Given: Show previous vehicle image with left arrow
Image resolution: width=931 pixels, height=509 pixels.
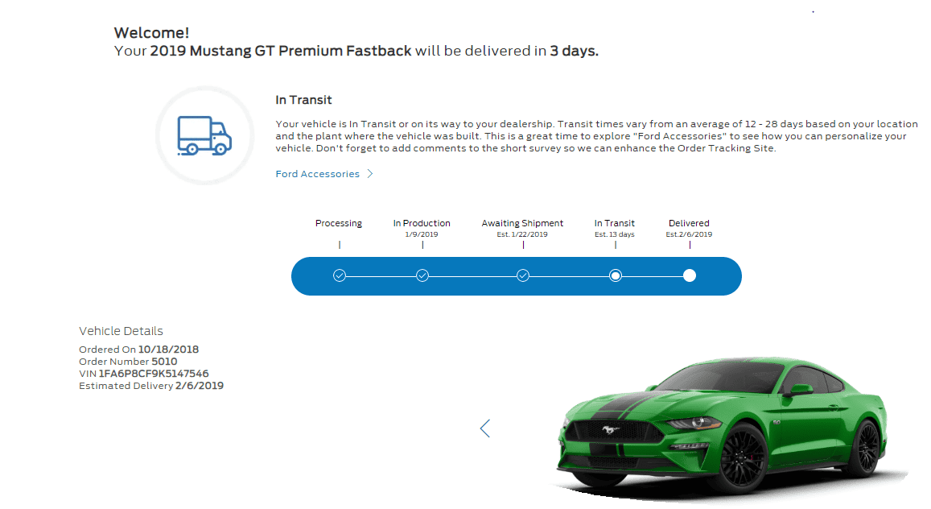Looking at the screenshot, I should click(x=485, y=428).
